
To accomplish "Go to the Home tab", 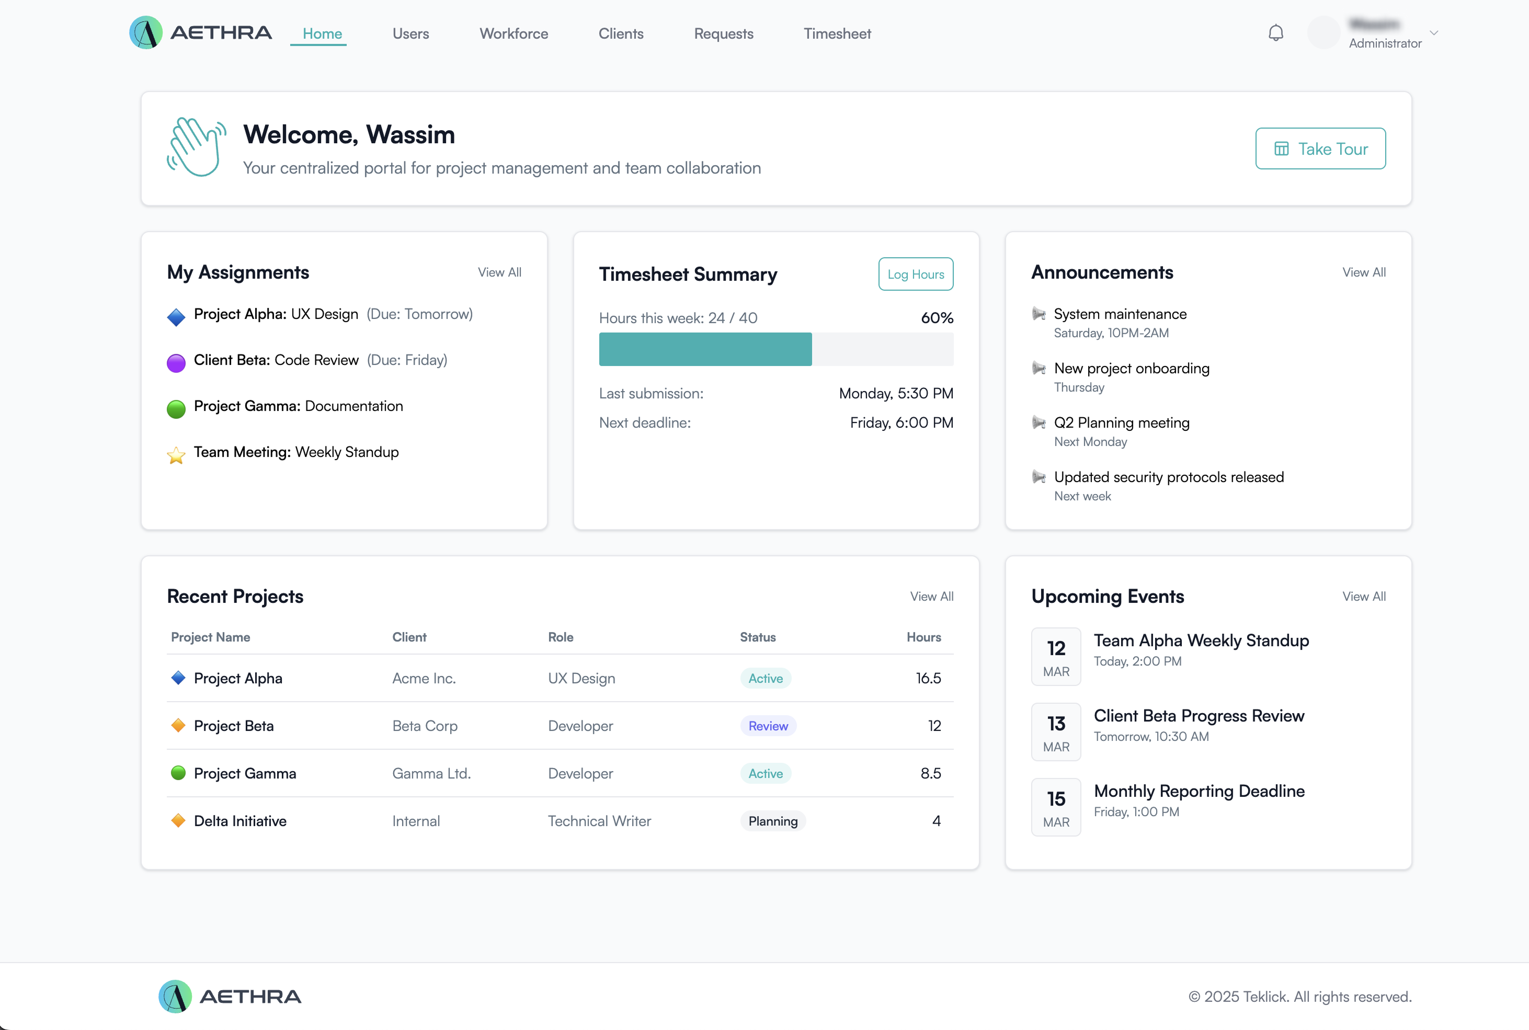I will coord(322,33).
